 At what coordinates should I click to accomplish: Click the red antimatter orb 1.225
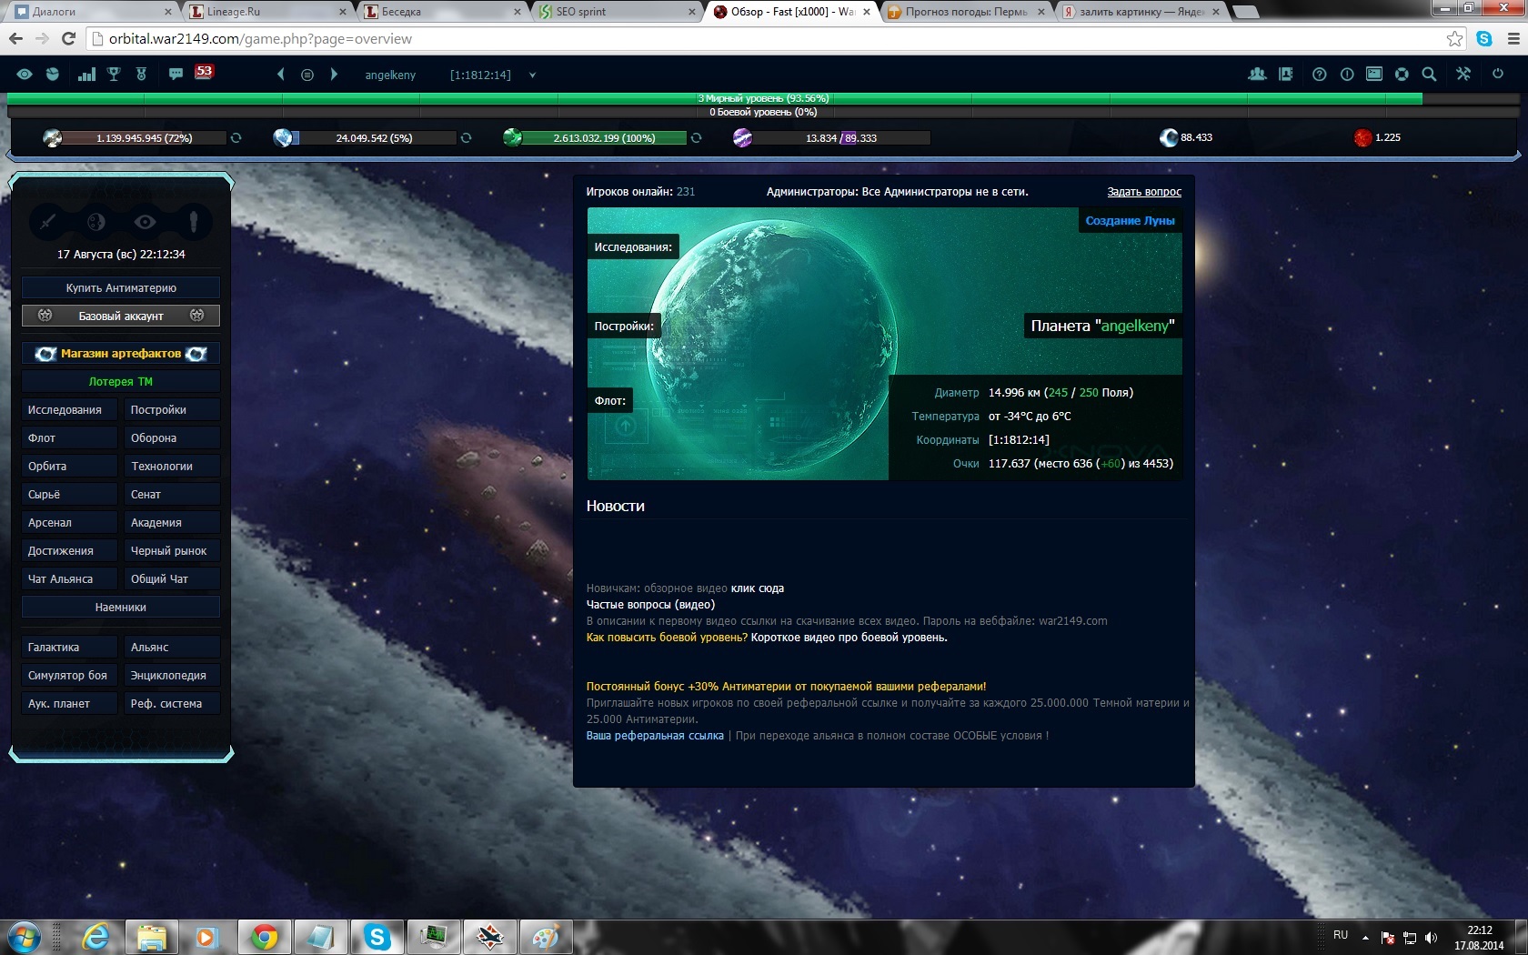tap(1362, 137)
